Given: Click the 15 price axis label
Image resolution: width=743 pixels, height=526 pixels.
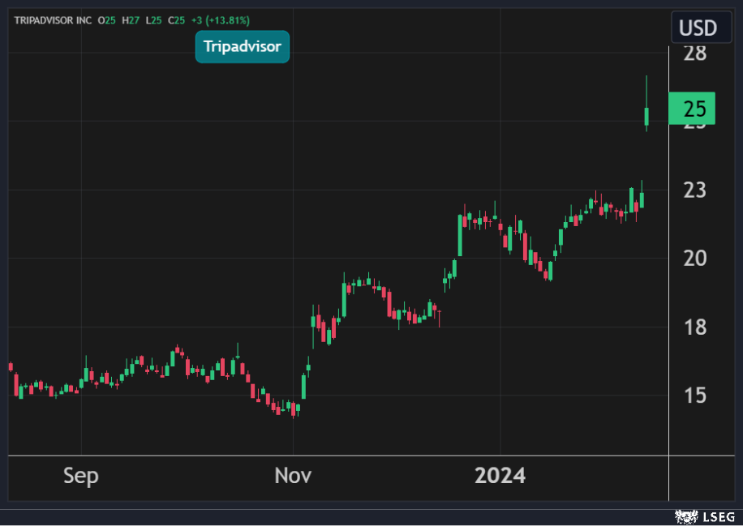Looking at the screenshot, I should [694, 396].
